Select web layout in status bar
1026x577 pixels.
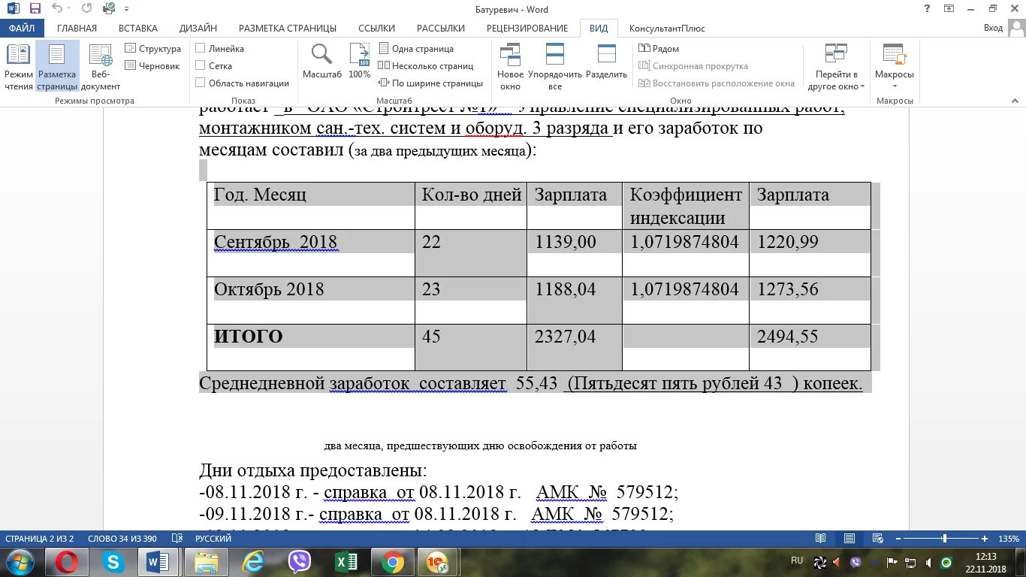click(x=877, y=539)
